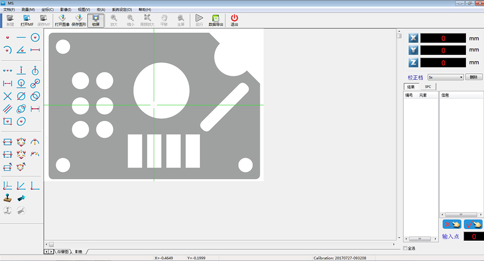Select the angle measurement tool
Viewport: 484px width, 261px height.
tap(21, 50)
